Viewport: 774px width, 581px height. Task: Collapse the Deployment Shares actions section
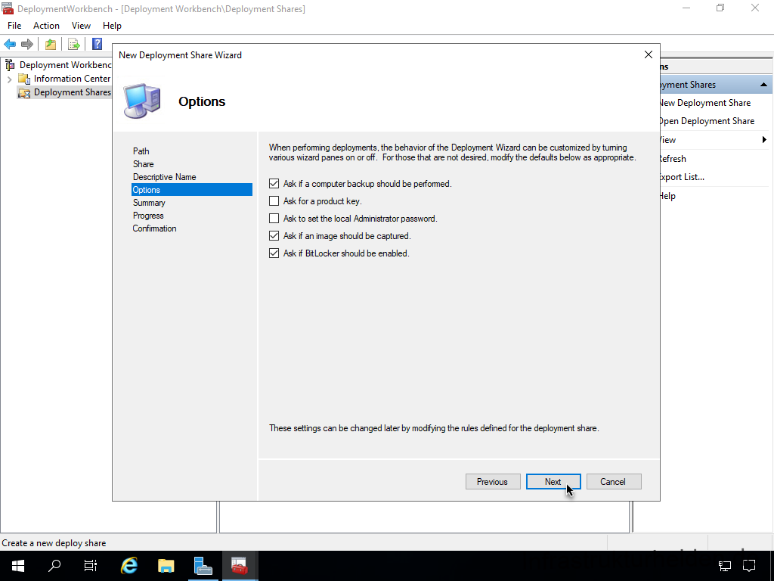[x=763, y=85]
